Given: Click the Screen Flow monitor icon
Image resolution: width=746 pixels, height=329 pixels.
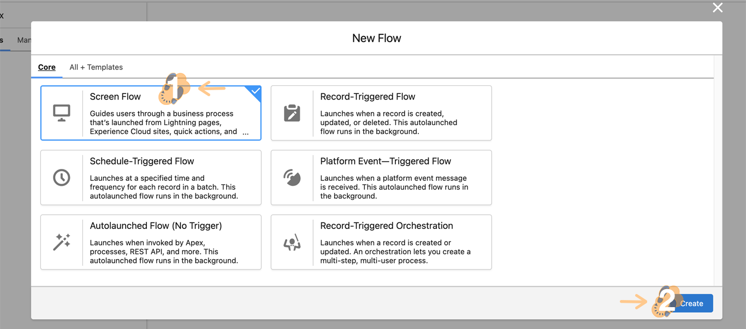Looking at the screenshot, I should 62,113.
